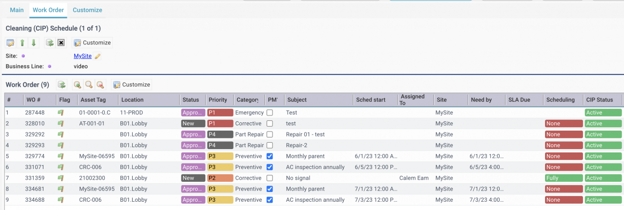Open the MySite site link
624x210 pixels.
[83, 56]
